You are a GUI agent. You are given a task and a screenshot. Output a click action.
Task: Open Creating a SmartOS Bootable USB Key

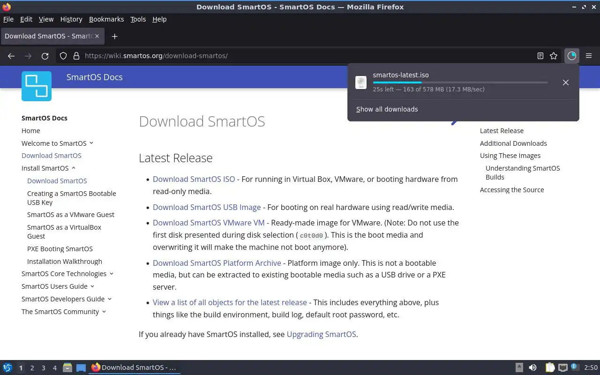click(x=71, y=198)
